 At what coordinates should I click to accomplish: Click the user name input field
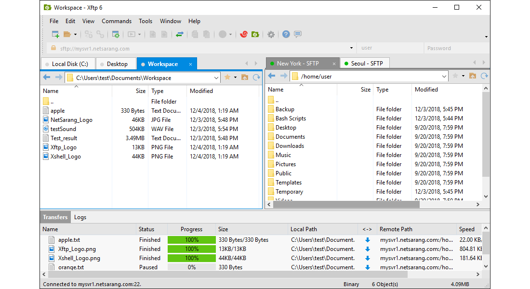(391, 48)
